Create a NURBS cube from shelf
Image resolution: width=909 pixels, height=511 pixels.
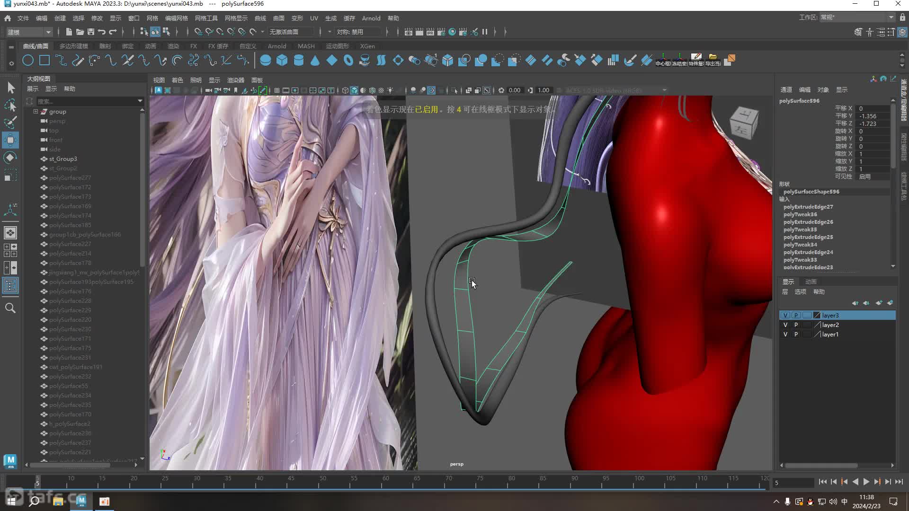(x=282, y=60)
